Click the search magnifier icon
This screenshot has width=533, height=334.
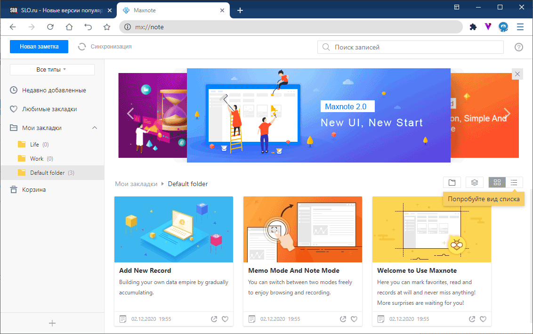326,47
